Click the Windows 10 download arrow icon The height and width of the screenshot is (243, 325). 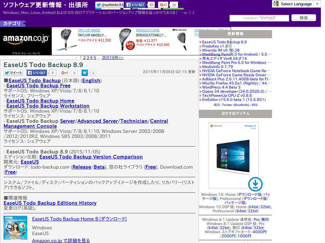(x=255, y=184)
